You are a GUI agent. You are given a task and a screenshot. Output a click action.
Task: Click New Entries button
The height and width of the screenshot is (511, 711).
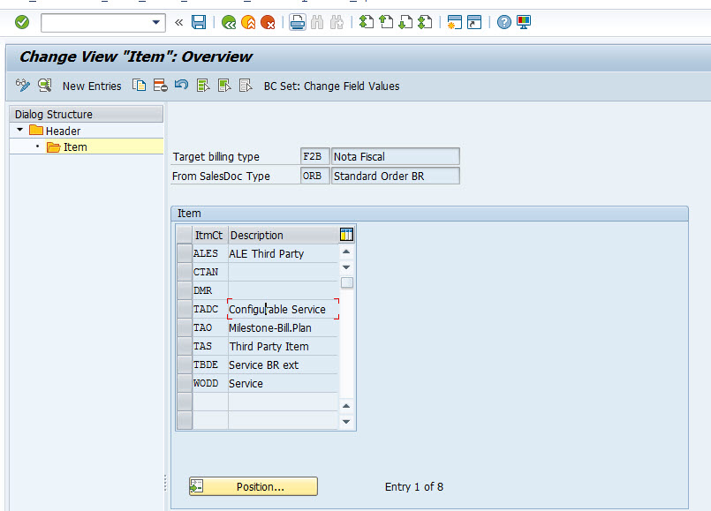click(x=92, y=86)
